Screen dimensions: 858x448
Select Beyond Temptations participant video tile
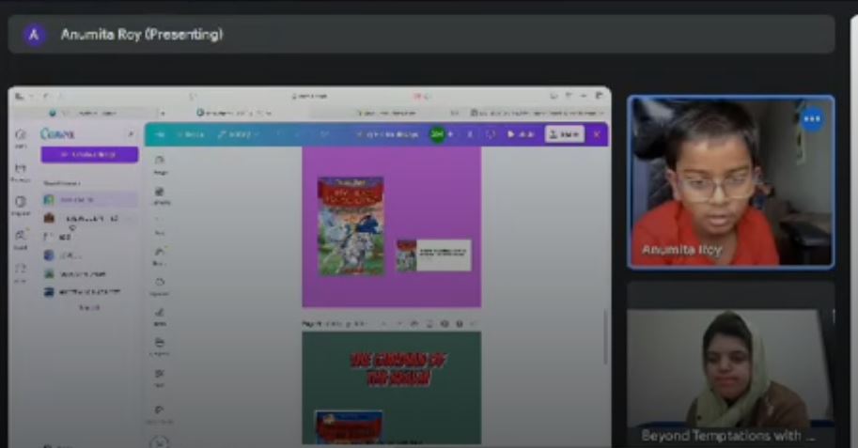[731, 364]
